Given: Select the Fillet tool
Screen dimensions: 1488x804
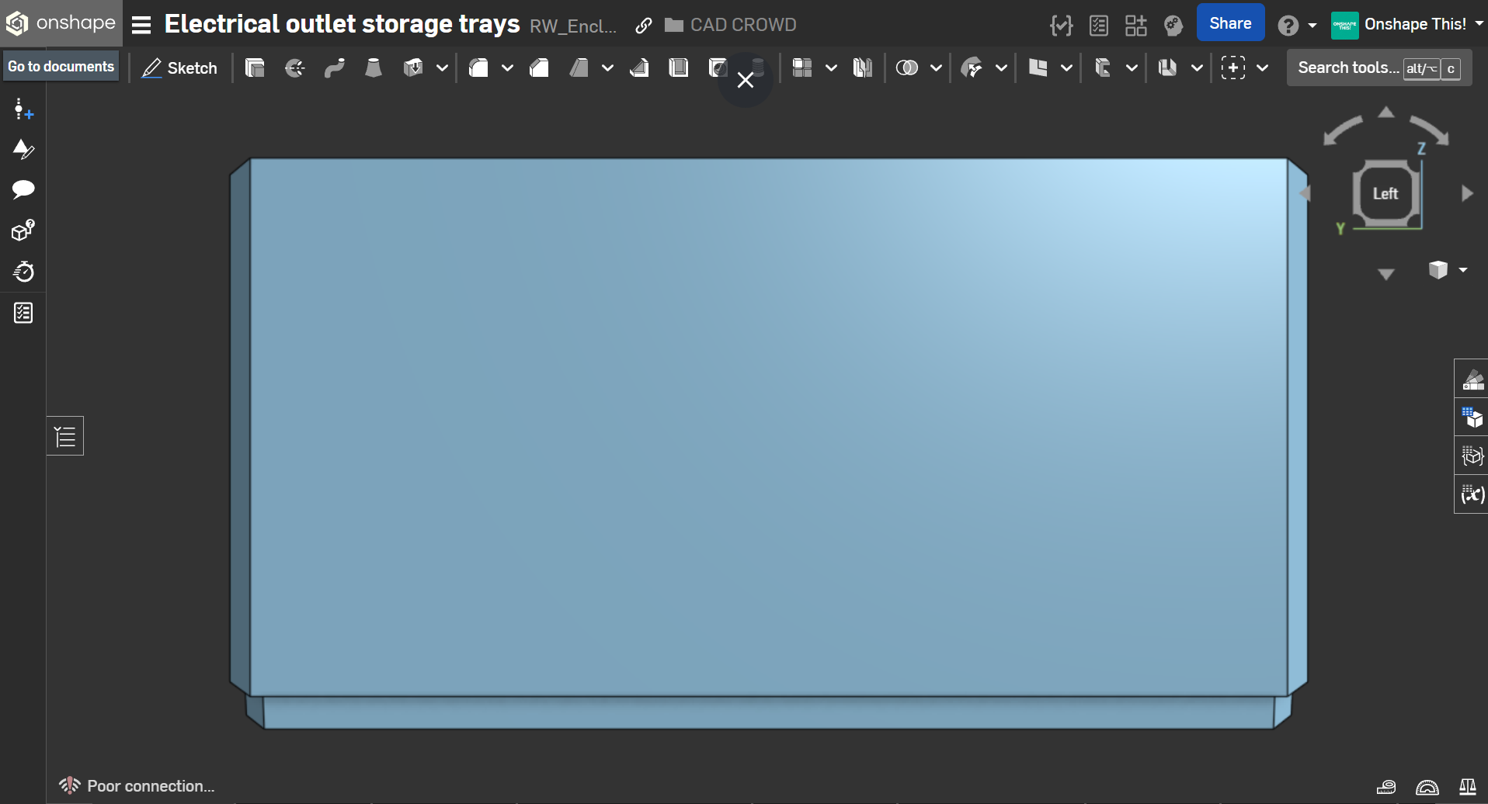Looking at the screenshot, I should pos(478,68).
